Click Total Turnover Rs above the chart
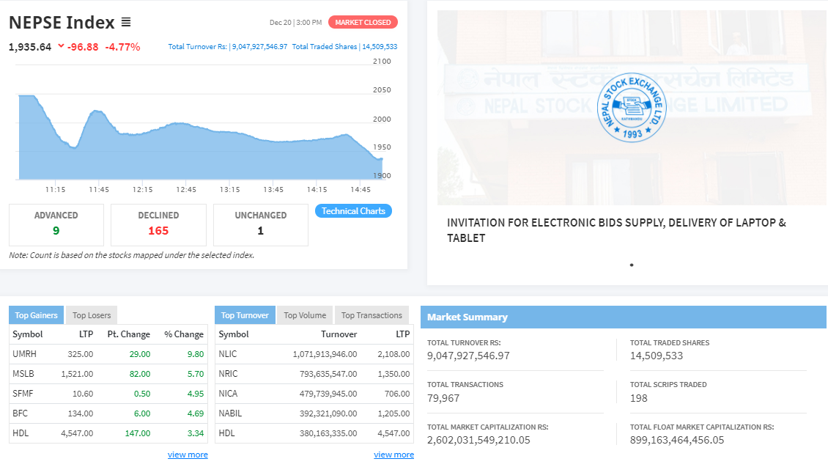 tap(228, 46)
